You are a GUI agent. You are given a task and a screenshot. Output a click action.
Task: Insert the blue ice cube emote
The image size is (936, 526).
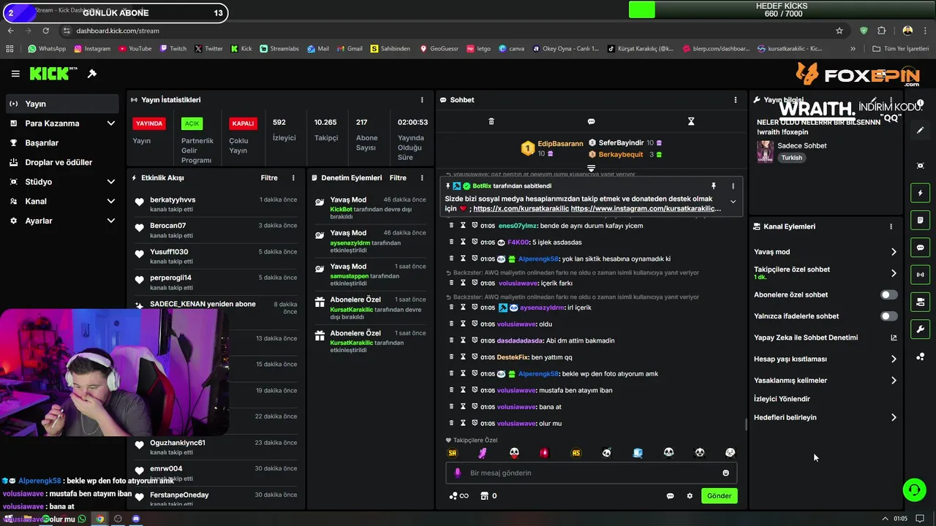(x=638, y=453)
